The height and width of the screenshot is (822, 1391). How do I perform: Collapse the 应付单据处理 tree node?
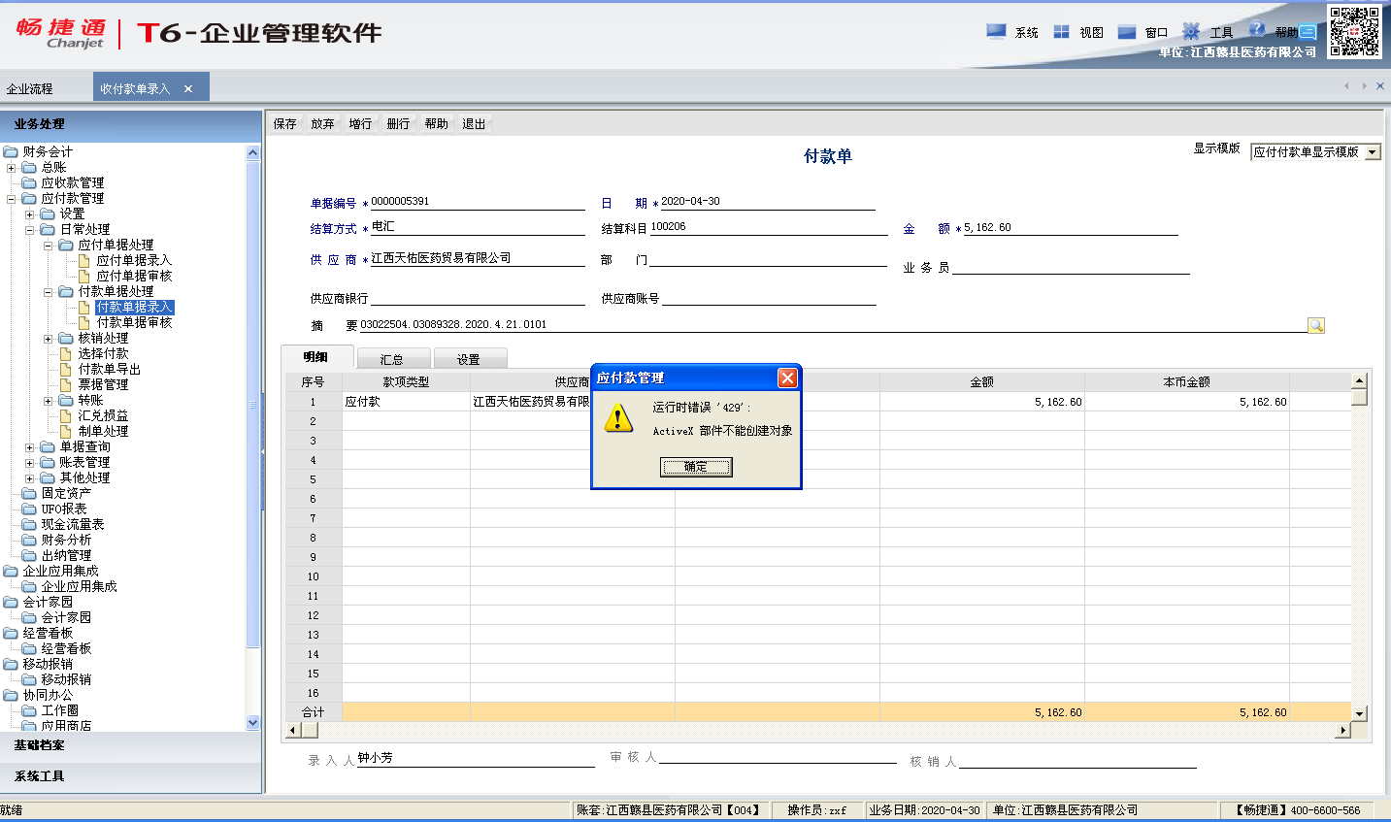(x=48, y=246)
